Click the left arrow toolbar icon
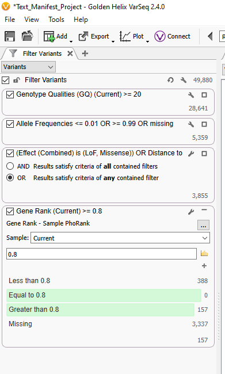Screen dimensions: 225x374 point(210,36)
